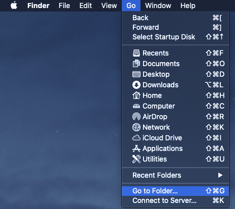Screen dimensions: 235x209
Task: Open the Help menu
Action: pyautogui.click(x=188, y=6)
